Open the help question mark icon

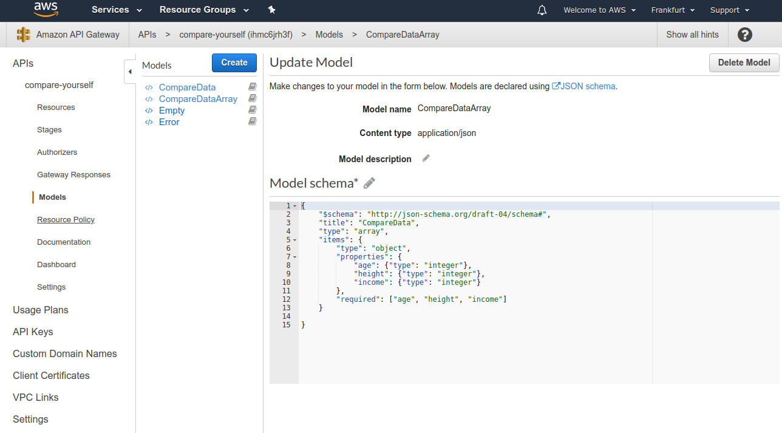pyautogui.click(x=745, y=35)
